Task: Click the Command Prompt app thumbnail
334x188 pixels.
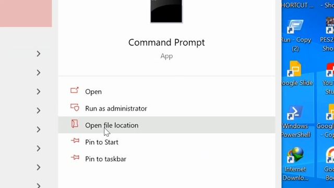Action: (166, 11)
